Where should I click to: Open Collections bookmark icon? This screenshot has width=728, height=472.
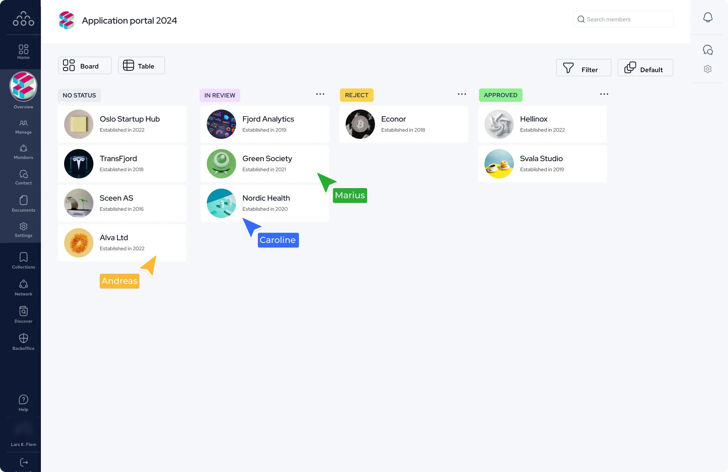coord(23,260)
